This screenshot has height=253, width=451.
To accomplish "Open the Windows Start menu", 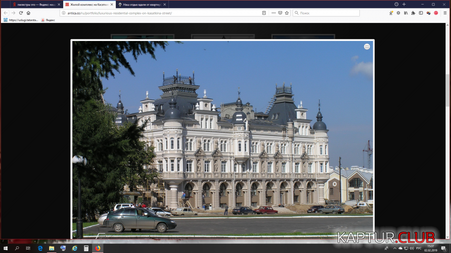I will [x=6, y=248].
